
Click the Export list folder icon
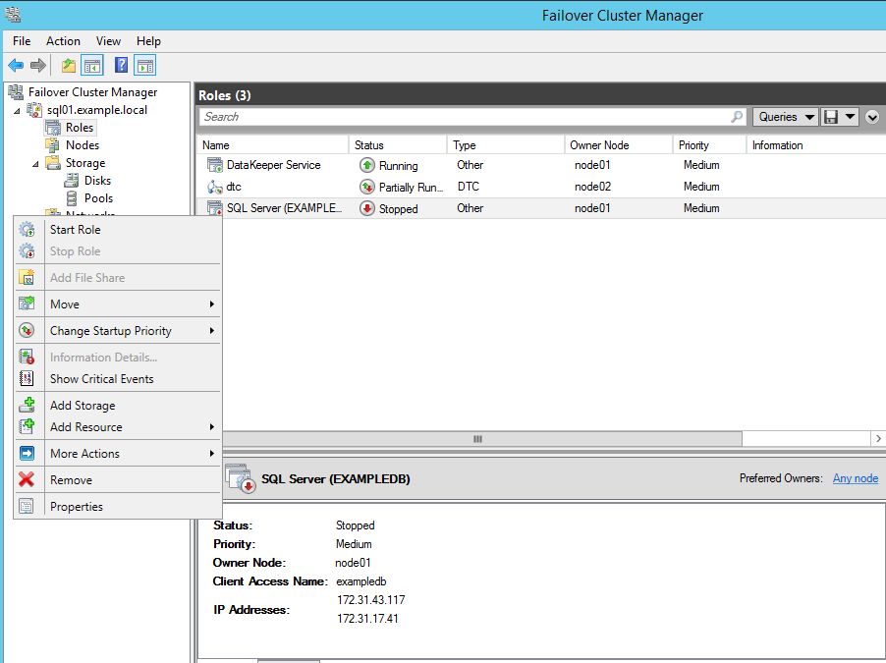pyautogui.click(x=66, y=66)
